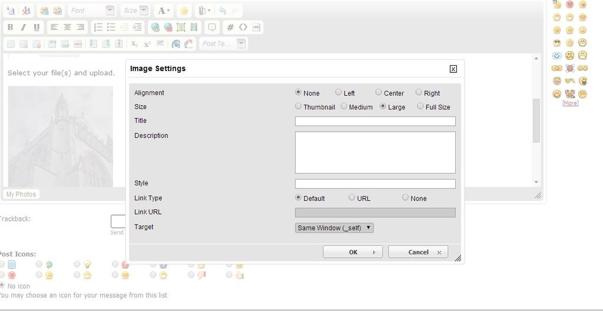Insert an ordered numbered list

tap(98, 27)
